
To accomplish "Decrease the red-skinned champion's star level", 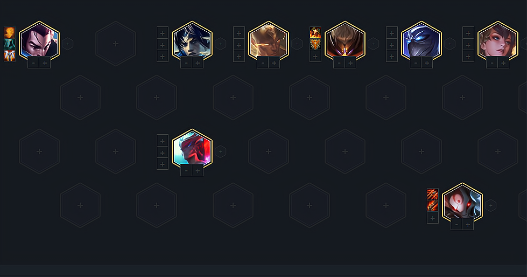I will (186, 171).
